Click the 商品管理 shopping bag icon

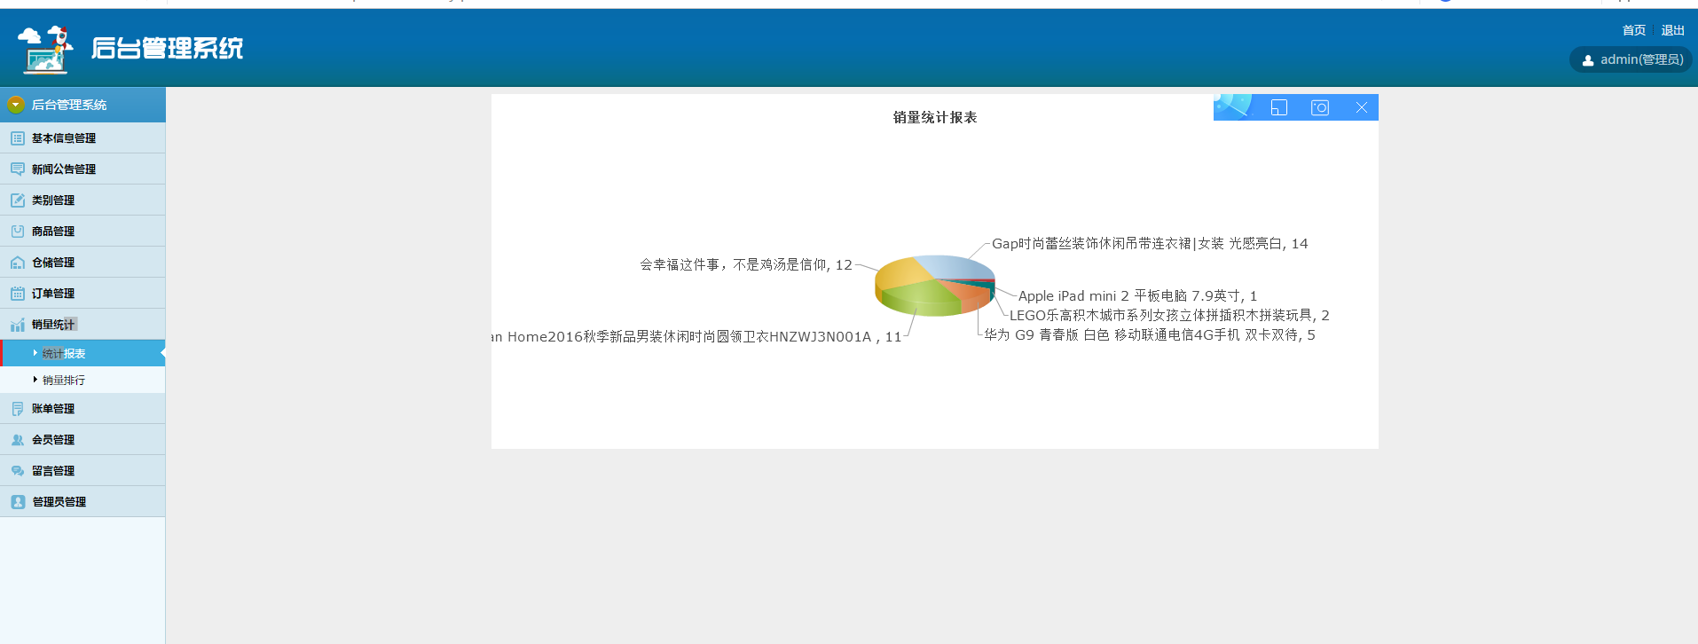pos(18,232)
